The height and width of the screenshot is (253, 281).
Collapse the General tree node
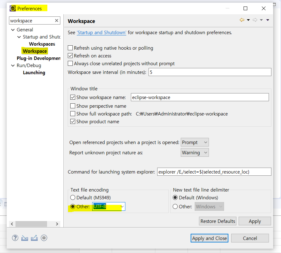click(x=13, y=30)
